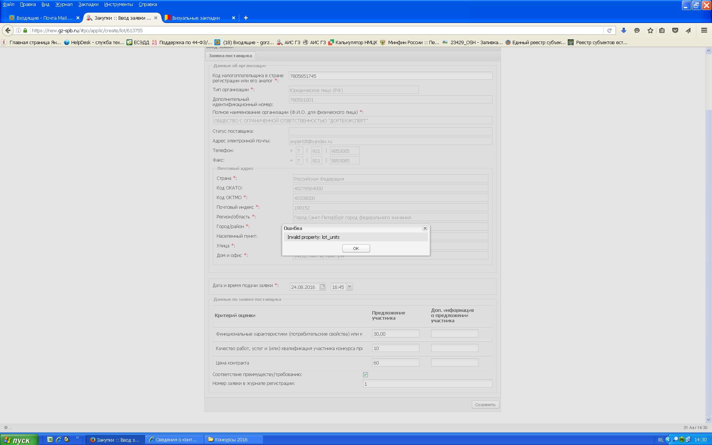This screenshot has width=712, height=445.
Task: Click the browser back arrow button
Action: point(8,30)
